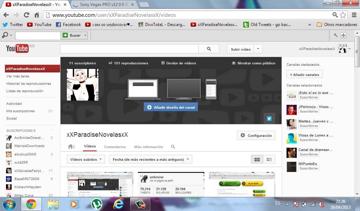This screenshot has height=211, width=360.
Task: Open Windows Media Player from the taskbar
Action: (x=75, y=204)
